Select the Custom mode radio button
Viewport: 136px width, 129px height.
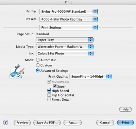pos(38,65)
